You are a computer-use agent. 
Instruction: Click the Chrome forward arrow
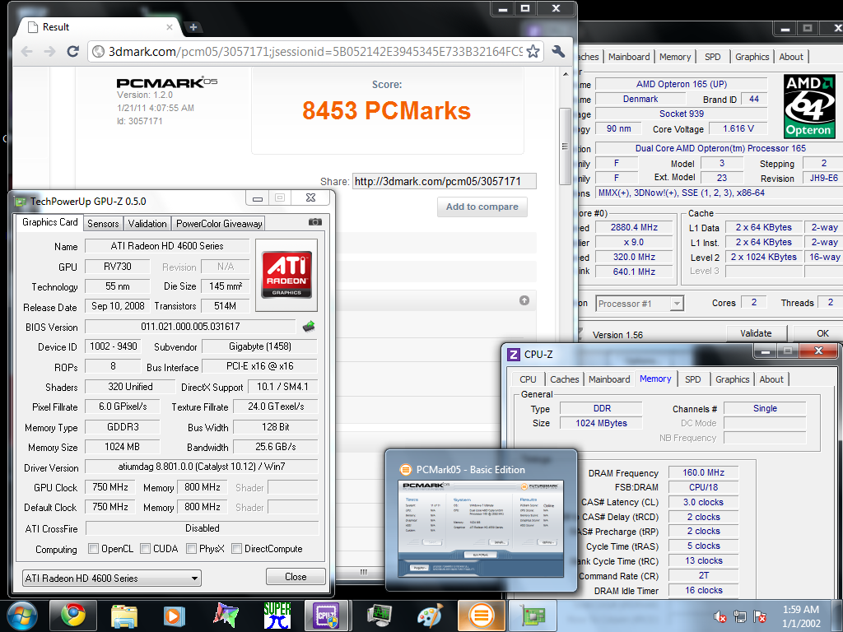(x=49, y=52)
